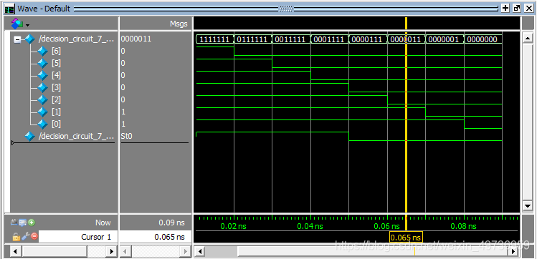
Task: Click the diamond icon of bit [3]
Action: (42, 87)
